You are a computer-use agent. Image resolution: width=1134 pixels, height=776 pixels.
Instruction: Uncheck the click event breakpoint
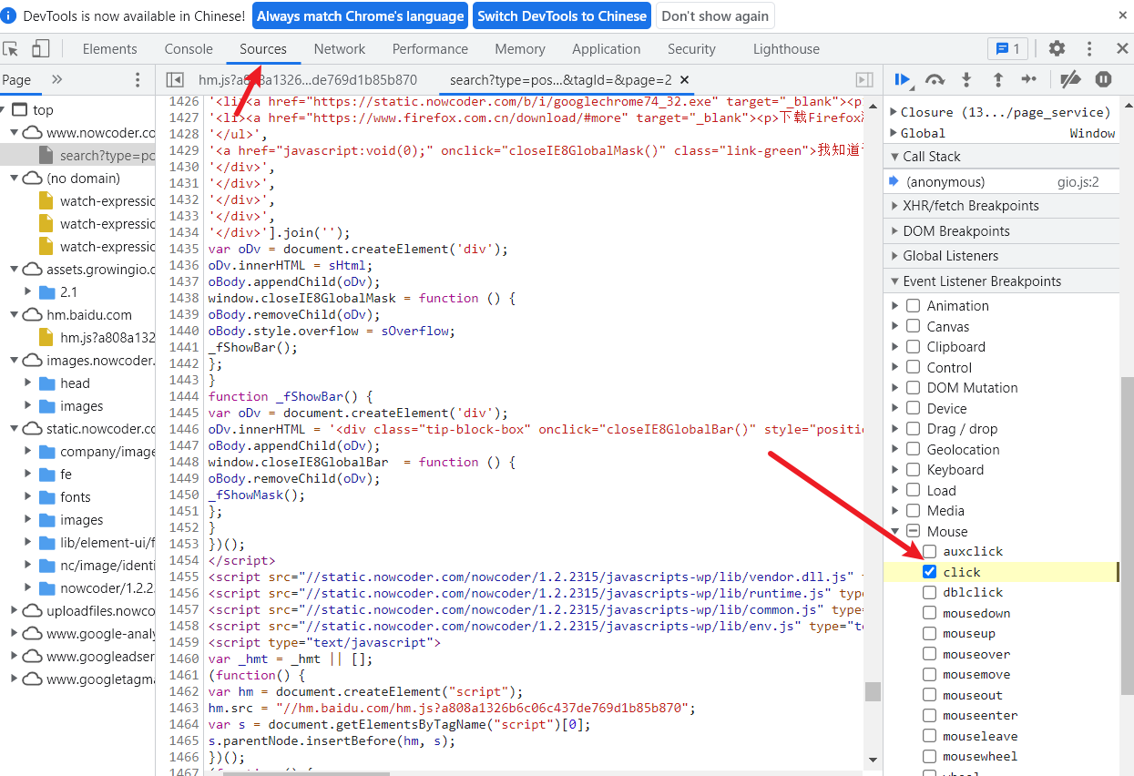click(929, 572)
